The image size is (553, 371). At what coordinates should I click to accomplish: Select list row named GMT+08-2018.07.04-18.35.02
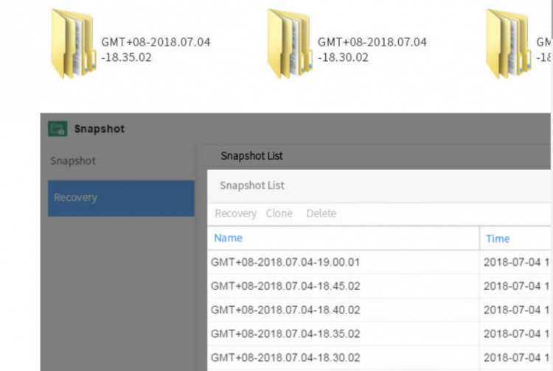click(x=285, y=333)
